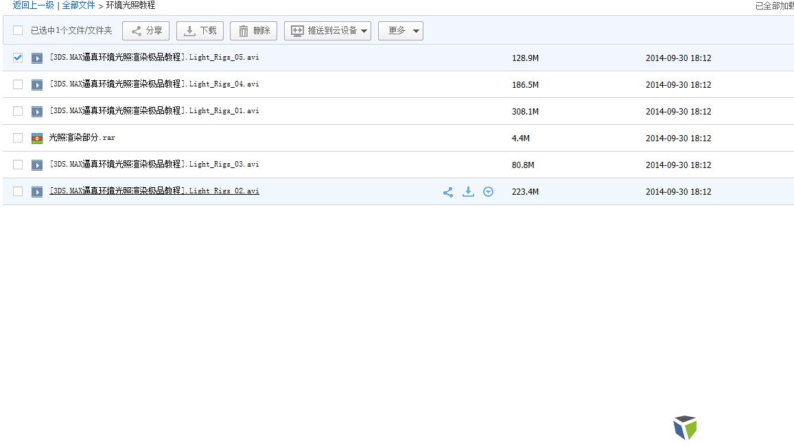The height and width of the screenshot is (445, 794).
Task: Open the Light_Rigs_05.avi file name
Action: (154, 58)
